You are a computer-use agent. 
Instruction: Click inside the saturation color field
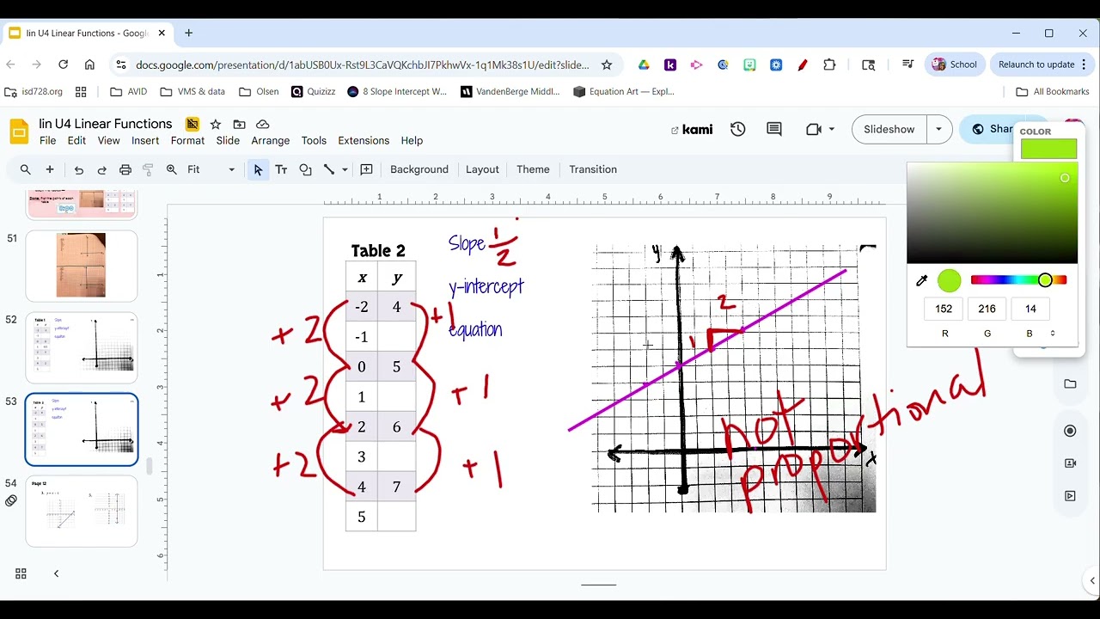(992, 212)
